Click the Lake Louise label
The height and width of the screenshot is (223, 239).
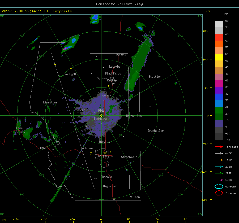click(20, 130)
